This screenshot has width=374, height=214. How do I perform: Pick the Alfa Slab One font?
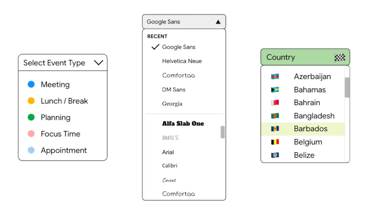point(183,124)
